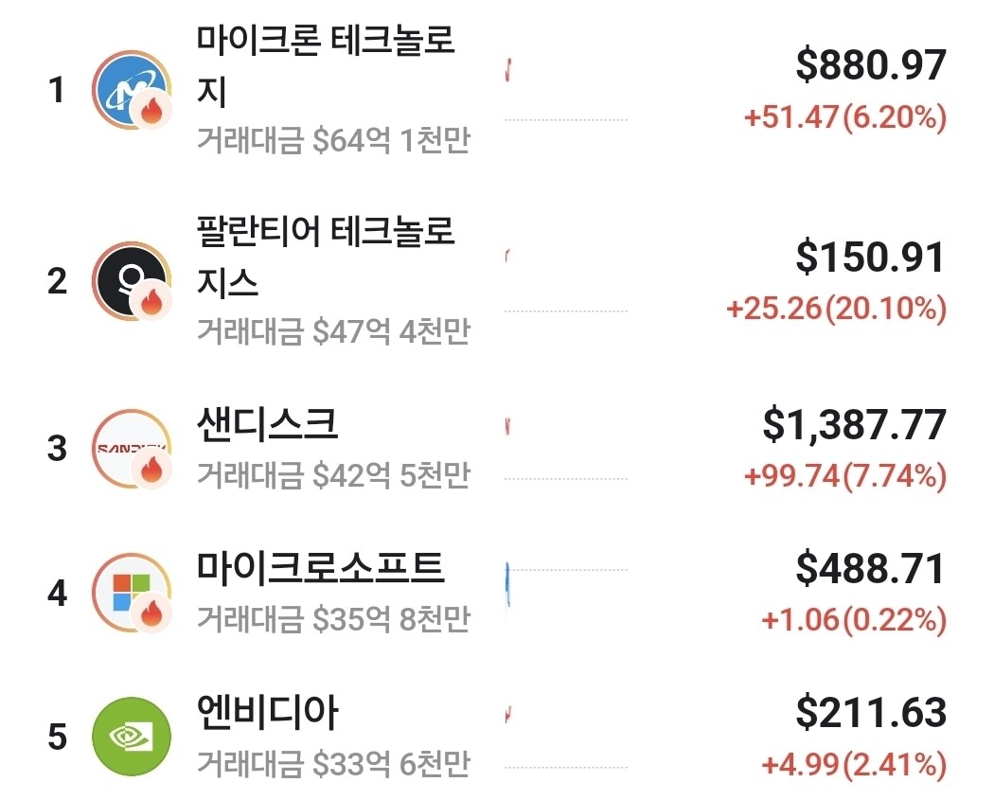Tap the flame badge on SanDisk's logo
The width and height of the screenshot is (994, 800).
[x=151, y=469]
